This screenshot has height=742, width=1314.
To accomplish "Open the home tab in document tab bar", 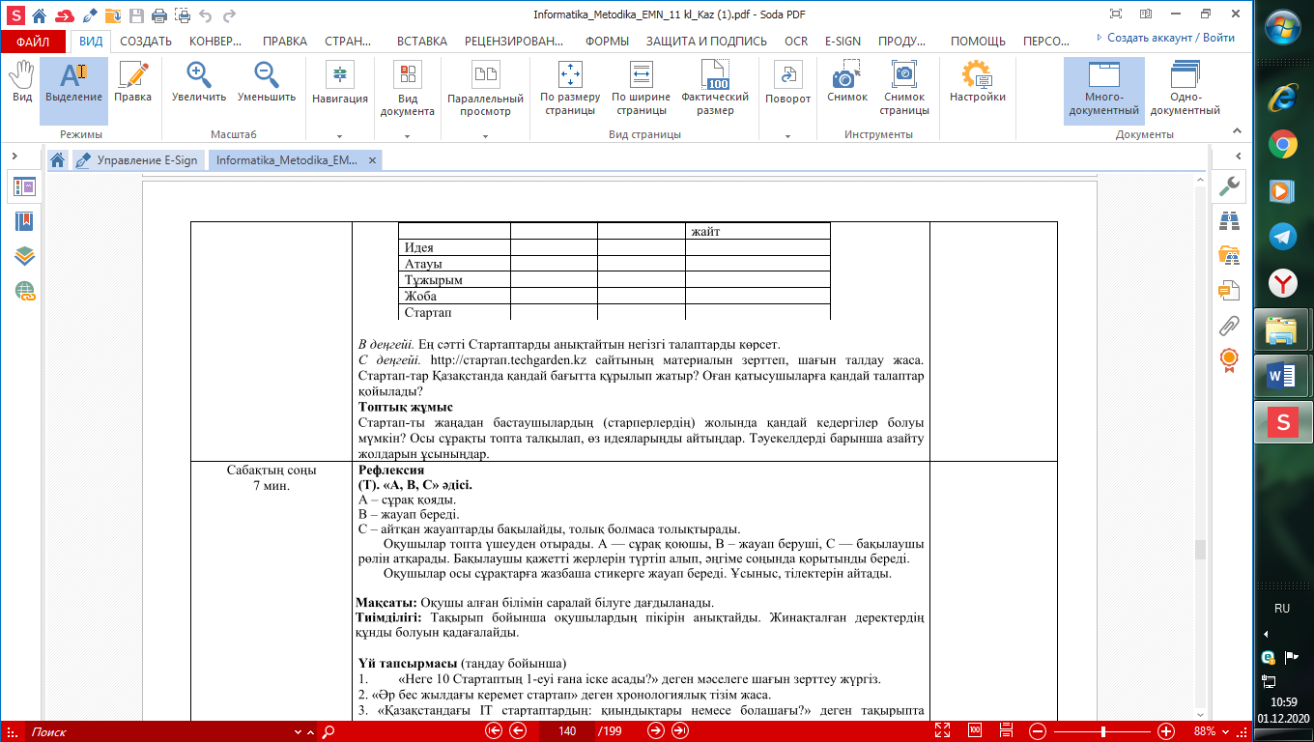I will click(x=58, y=160).
